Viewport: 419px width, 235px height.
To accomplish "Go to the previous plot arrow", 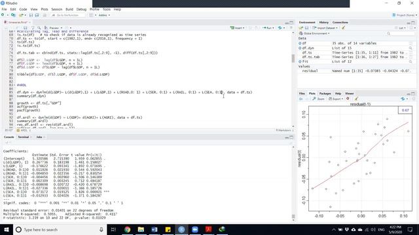I will 301,99.
